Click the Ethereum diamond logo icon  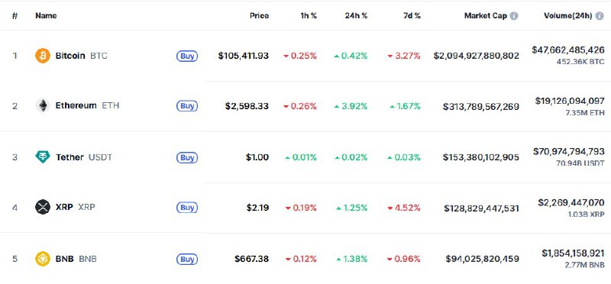43,105
